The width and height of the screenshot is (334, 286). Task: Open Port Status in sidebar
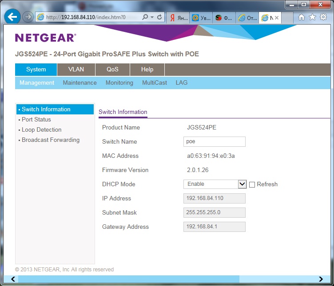(x=36, y=120)
